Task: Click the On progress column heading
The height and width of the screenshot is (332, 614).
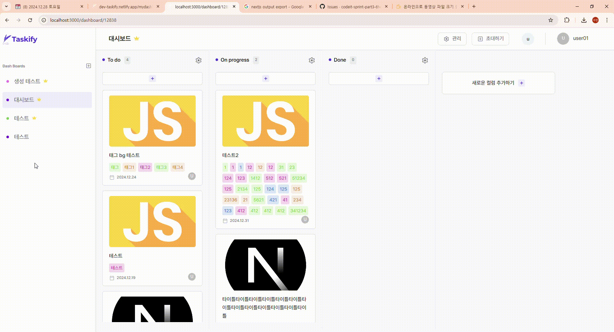Action: pyautogui.click(x=235, y=60)
